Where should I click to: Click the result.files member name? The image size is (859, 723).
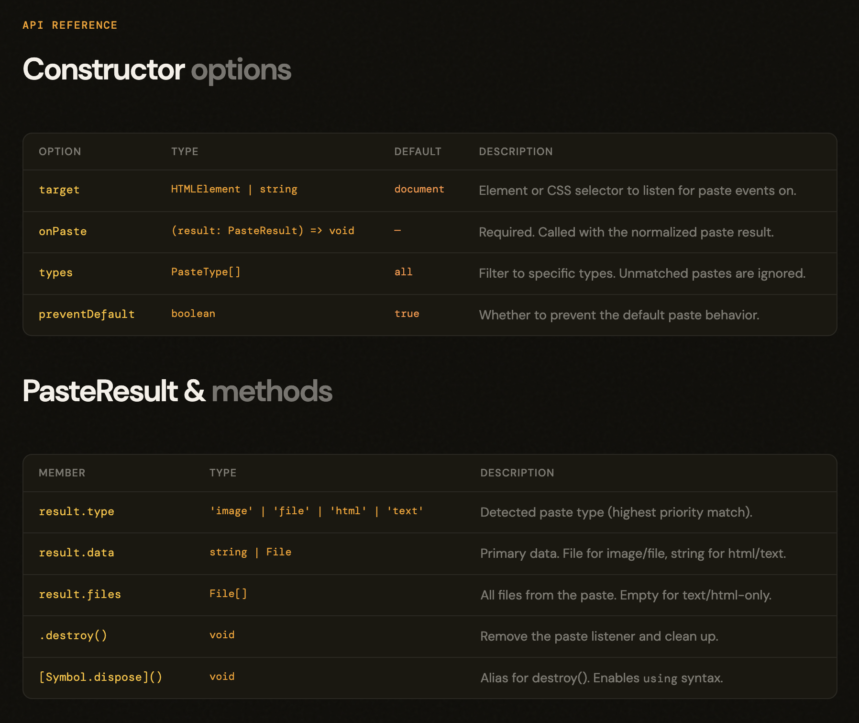point(80,595)
